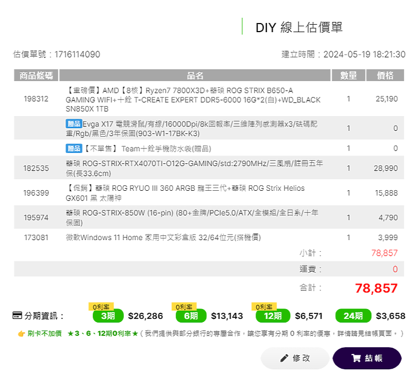Click the Ryzen7 7800X3D bundle product name
The image size is (418, 382).
pos(193,100)
